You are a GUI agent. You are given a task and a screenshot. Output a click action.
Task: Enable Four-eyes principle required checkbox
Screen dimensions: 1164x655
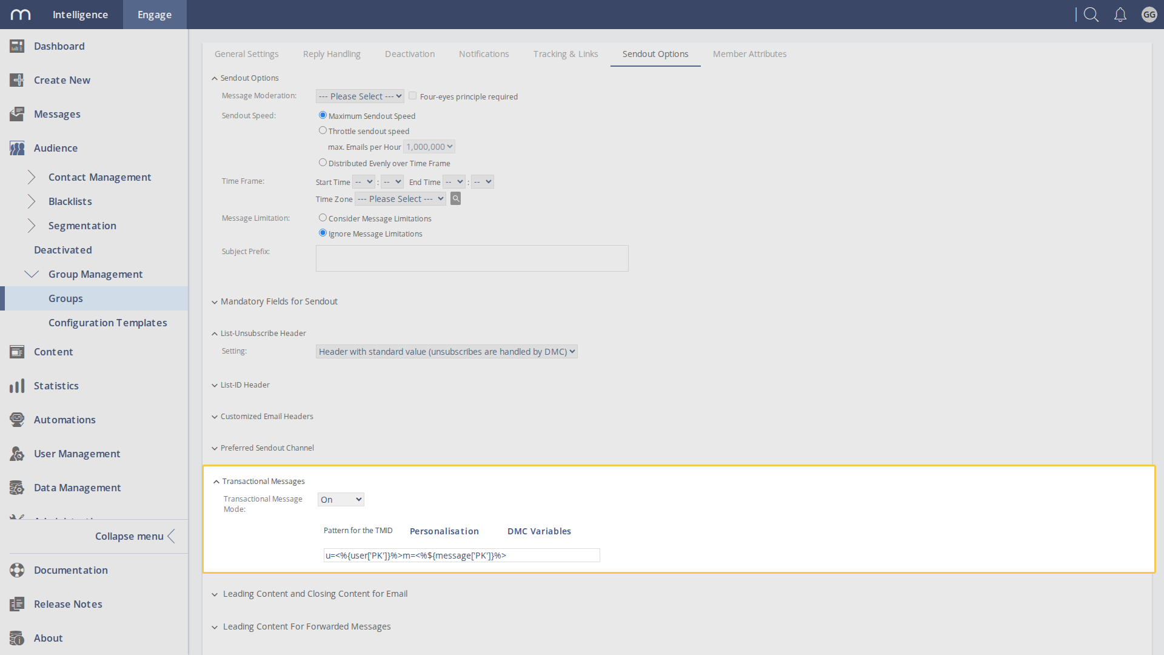(412, 96)
